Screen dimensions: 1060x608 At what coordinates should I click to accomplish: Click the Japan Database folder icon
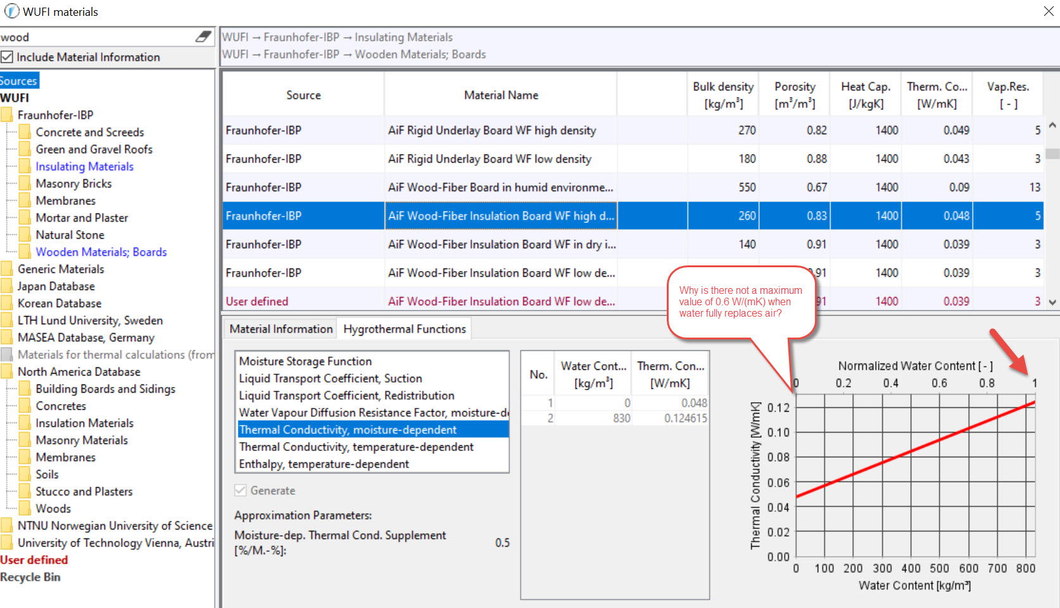point(7,286)
